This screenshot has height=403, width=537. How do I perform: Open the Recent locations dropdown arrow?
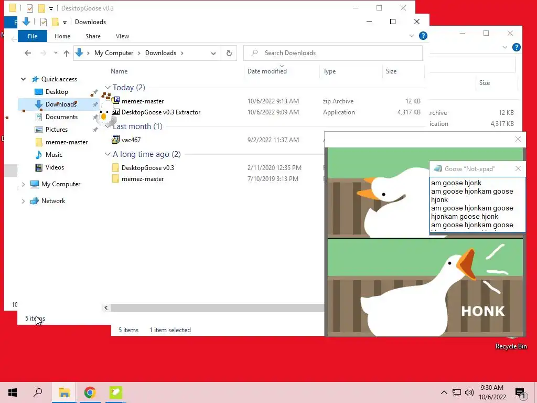pyautogui.click(x=56, y=53)
